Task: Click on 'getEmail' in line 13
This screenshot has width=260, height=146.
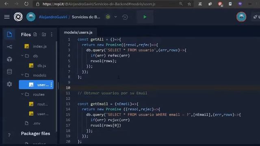Action: coord(99,104)
